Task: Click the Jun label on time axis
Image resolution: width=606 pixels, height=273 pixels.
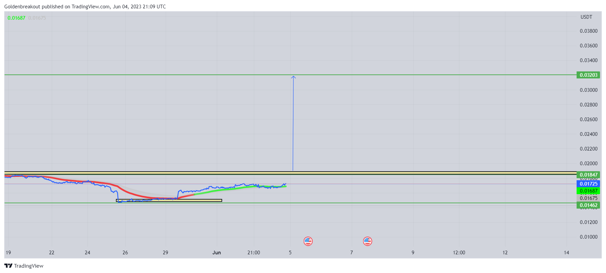Action: click(x=216, y=253)
